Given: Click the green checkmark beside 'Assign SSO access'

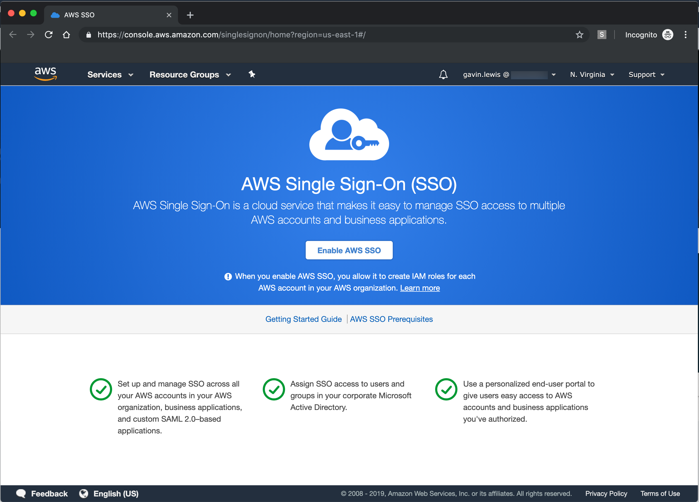Looking at the screenshot, I should [274, 389].
